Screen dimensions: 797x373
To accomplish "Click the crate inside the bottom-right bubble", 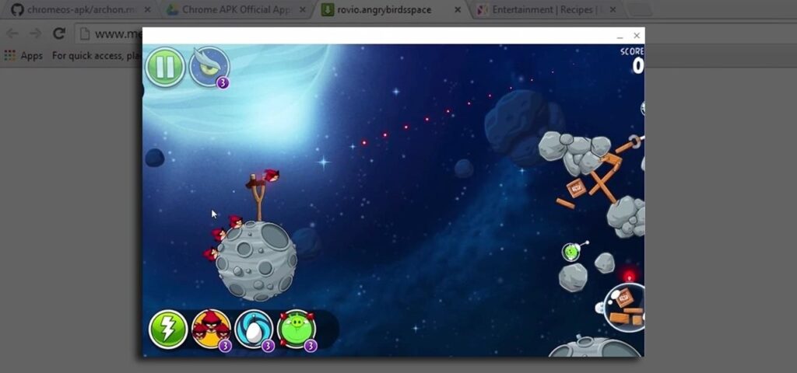I will [x=623, y=298].
